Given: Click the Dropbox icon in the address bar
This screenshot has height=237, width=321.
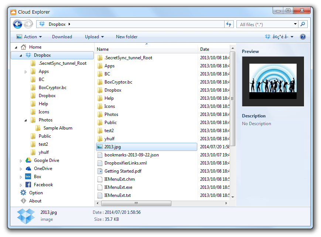Looking at the screenshot, I should [x=42, y=24].
